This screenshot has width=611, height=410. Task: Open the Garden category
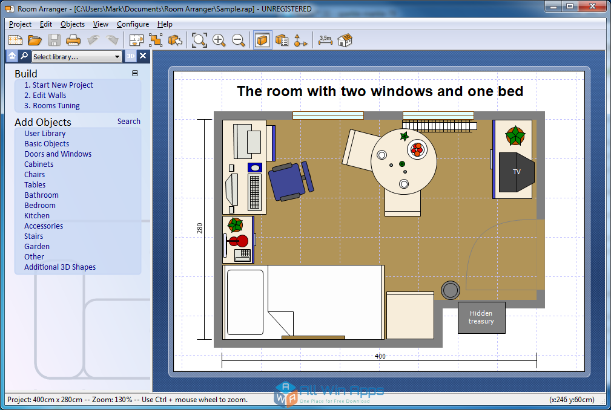tap(36, 247)
